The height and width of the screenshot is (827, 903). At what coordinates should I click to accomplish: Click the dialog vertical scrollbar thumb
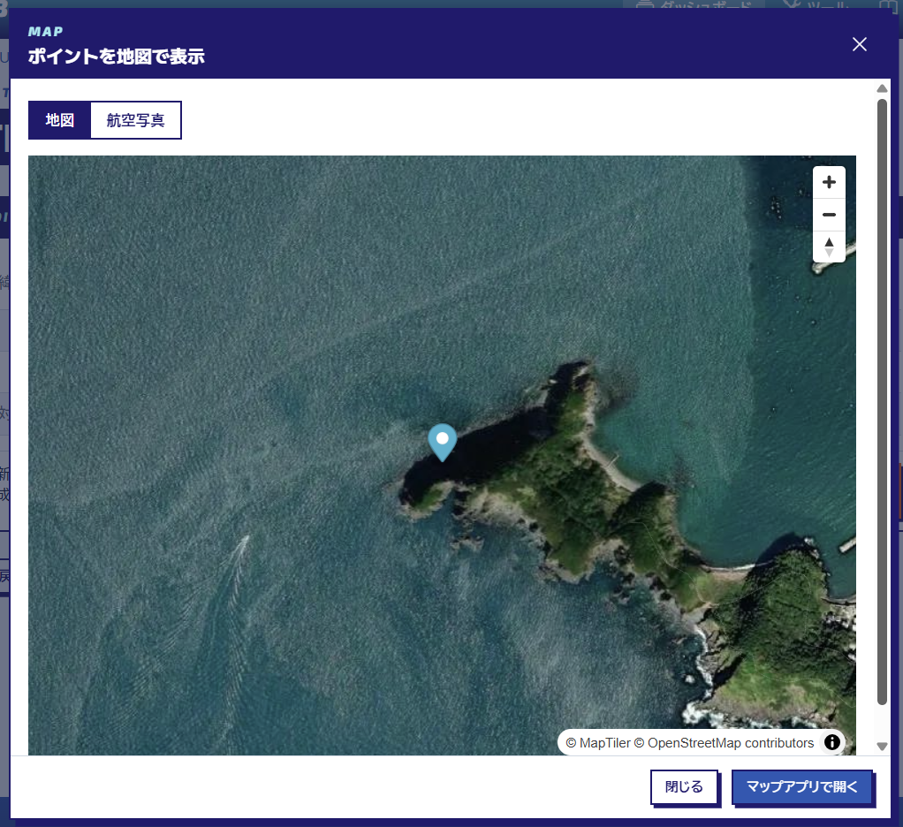(x=882, y=401)
